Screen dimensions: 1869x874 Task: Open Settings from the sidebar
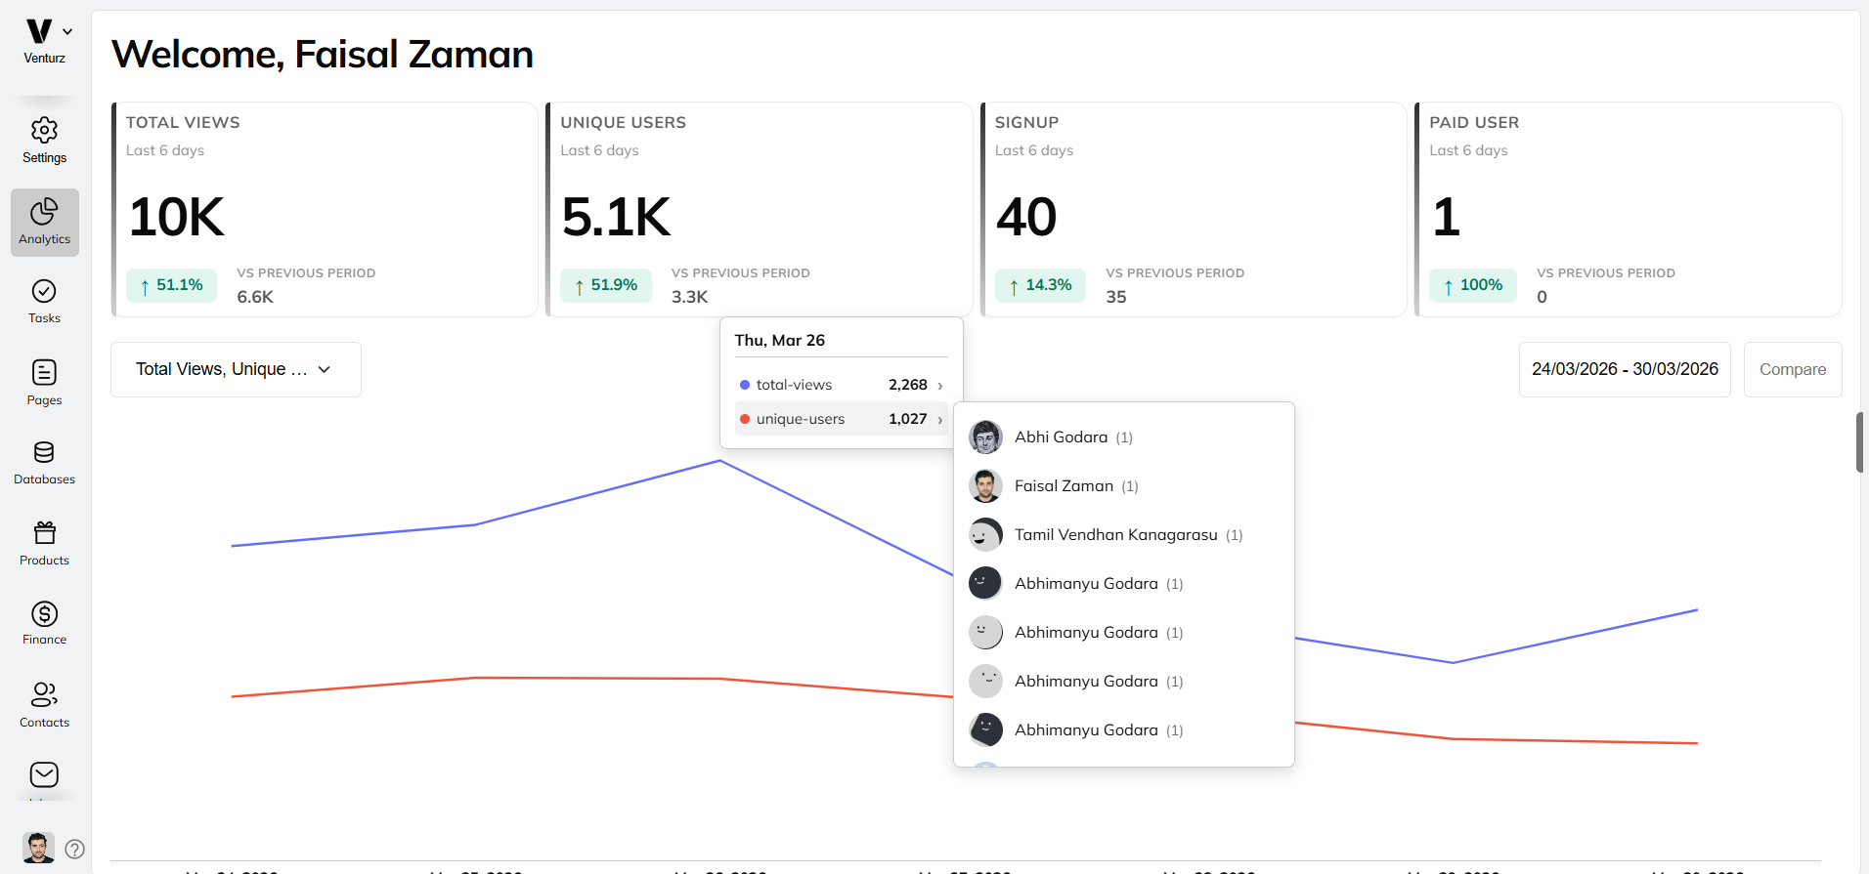point(44,141)
